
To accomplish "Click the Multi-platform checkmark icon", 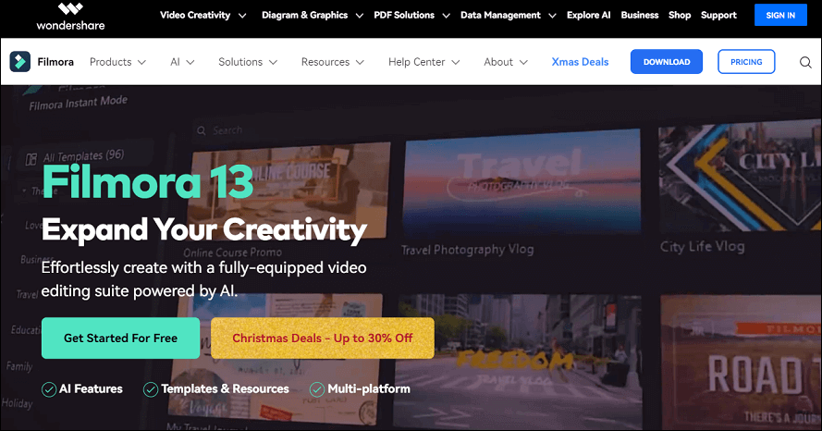I will [317, 389].
